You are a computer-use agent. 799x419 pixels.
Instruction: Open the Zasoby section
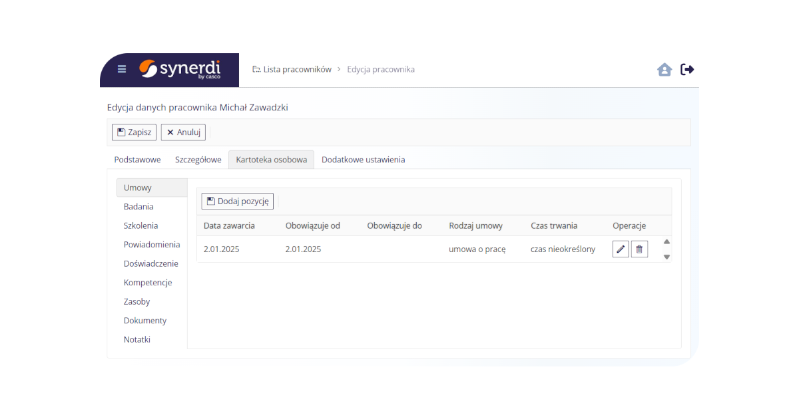pyautogui.click(x=152, y=301)
